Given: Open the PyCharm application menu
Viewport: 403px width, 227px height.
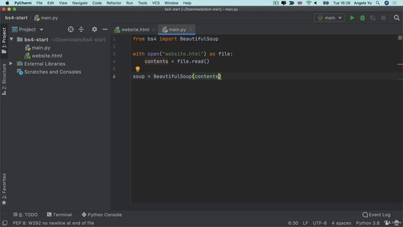Looking at the screenshot, I should tap(23, 3).
